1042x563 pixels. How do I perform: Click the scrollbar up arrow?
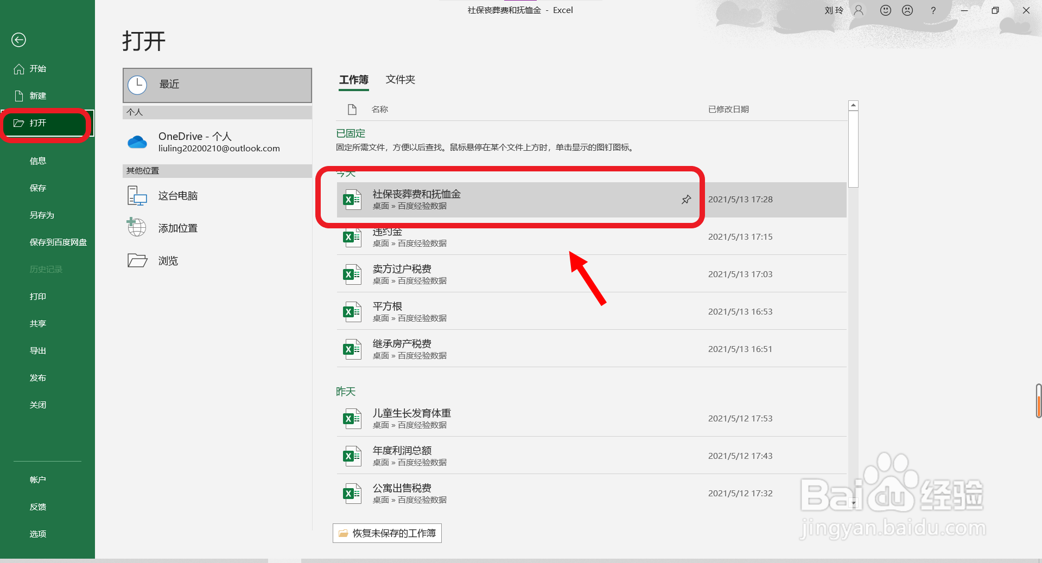point(853,105)
